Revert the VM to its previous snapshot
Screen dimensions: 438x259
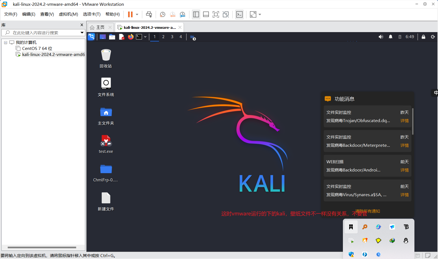tap(172, 14)
